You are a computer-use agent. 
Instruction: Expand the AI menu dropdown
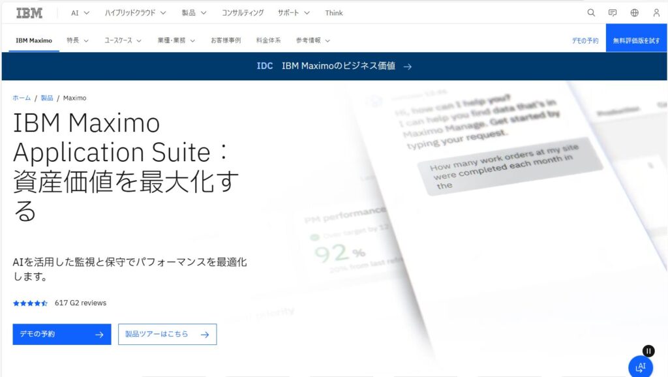pyautogui.click(x=80, y=12)
